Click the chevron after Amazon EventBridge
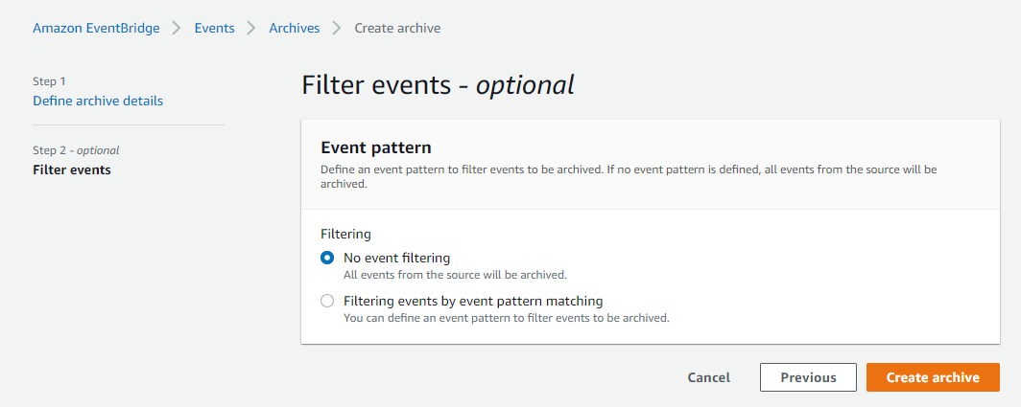This screenshot has height=407, width=1021. click(177, 28)
